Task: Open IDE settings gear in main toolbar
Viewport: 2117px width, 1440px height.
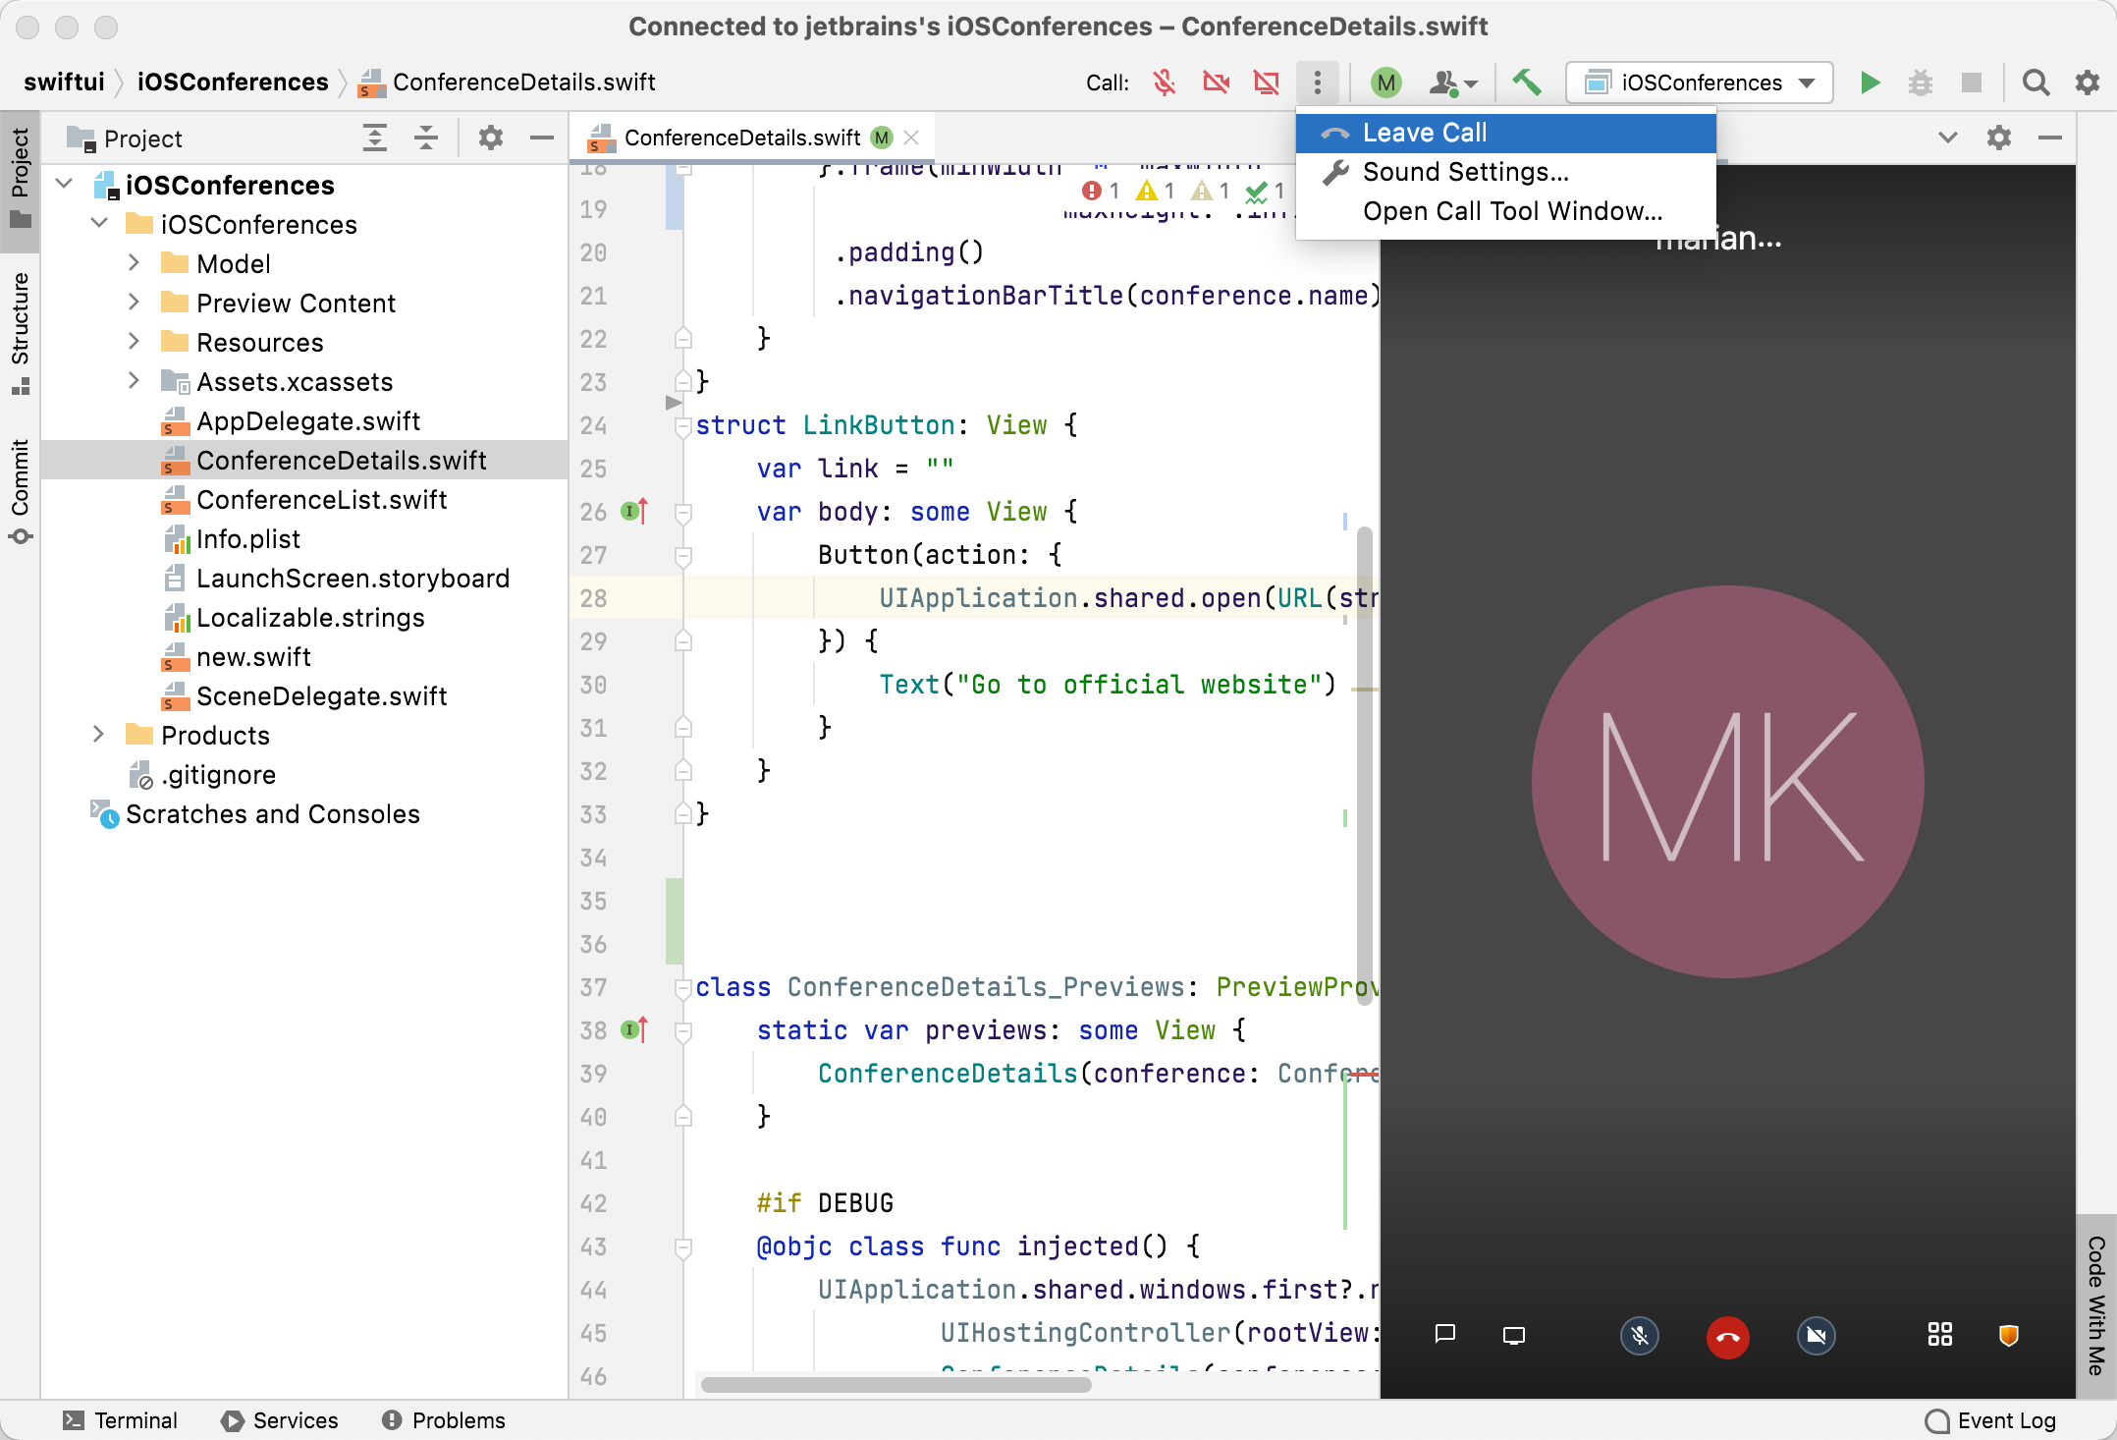Action: click(x=2088, y=83)
